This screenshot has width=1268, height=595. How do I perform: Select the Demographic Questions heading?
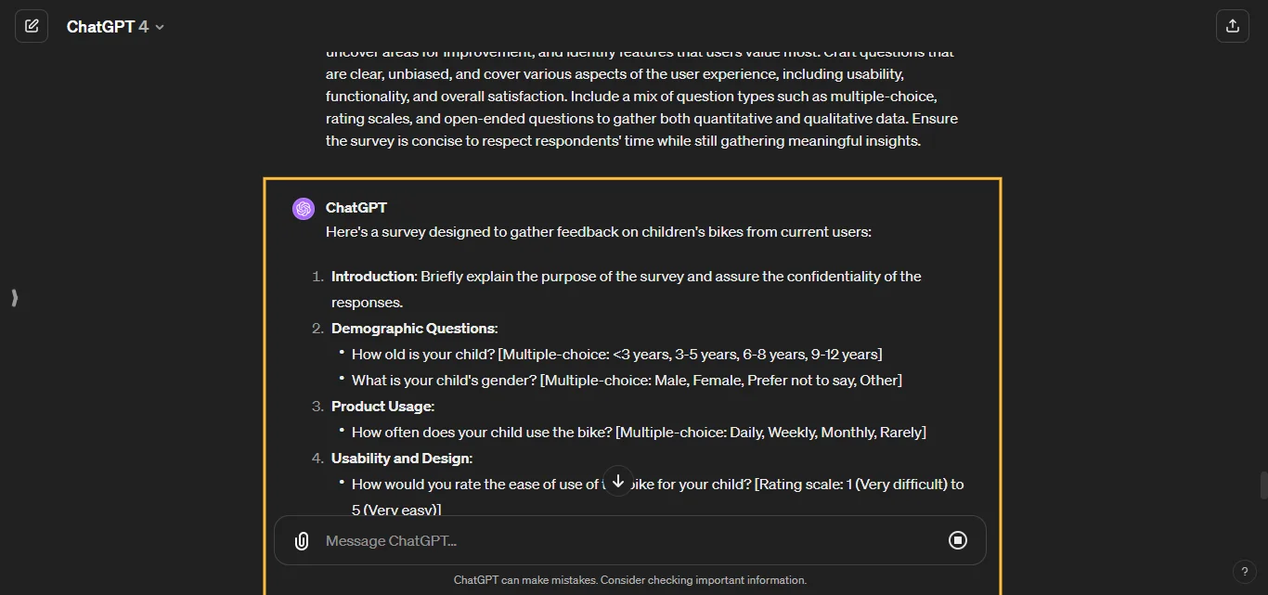click(414, 329)
